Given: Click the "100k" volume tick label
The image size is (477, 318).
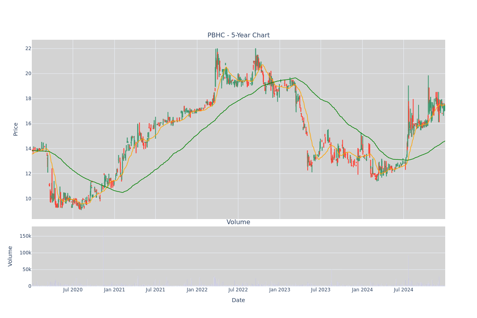Looking at the screenshot, I should click(25, 253).
